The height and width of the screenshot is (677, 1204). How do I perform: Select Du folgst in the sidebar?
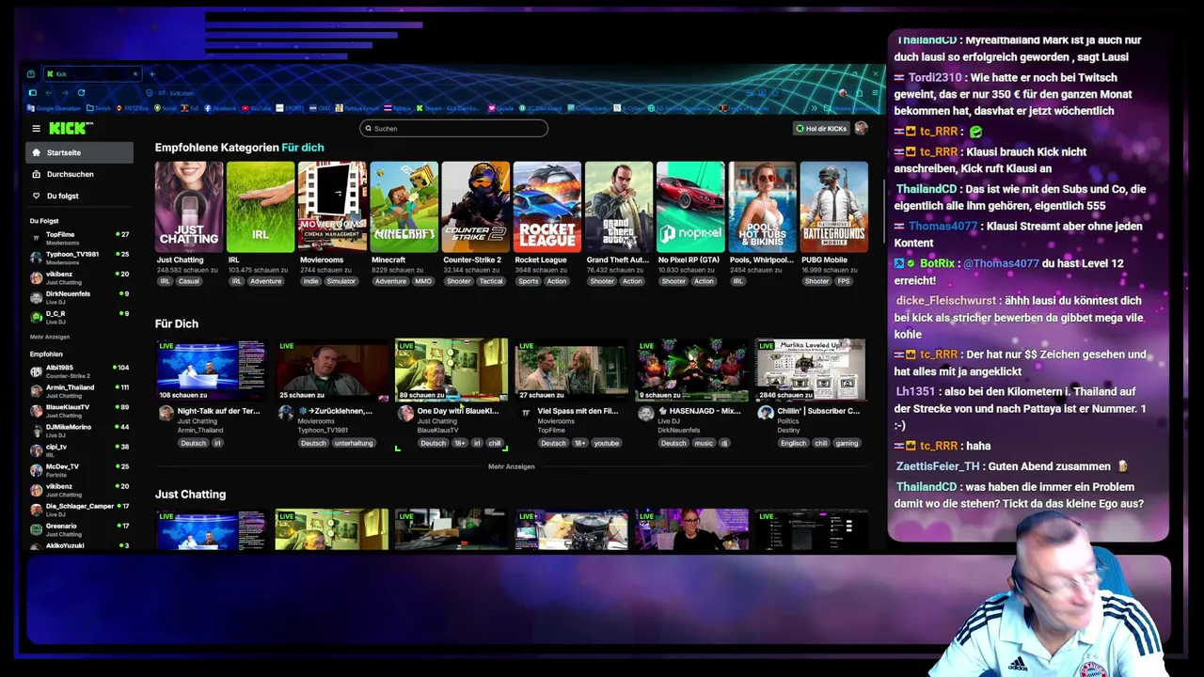coord(80,196)
